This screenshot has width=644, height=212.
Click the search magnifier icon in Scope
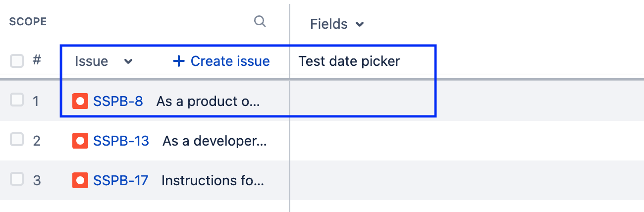point(260,21)
